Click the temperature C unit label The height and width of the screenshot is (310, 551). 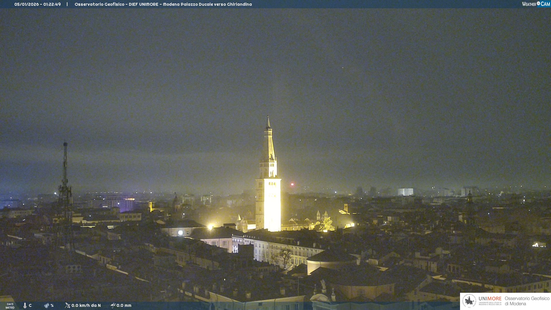click(x=30, y=305)
